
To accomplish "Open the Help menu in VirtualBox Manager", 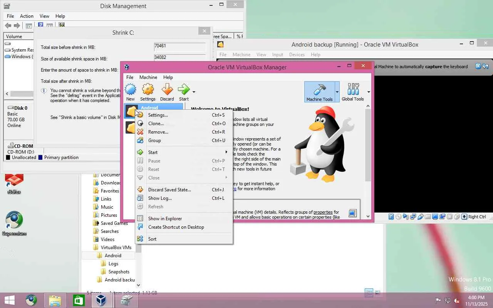I will point(168,77).
